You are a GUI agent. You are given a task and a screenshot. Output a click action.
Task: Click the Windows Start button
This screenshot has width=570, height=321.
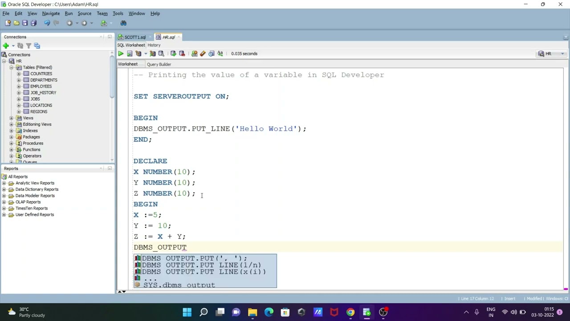point(187,313)
